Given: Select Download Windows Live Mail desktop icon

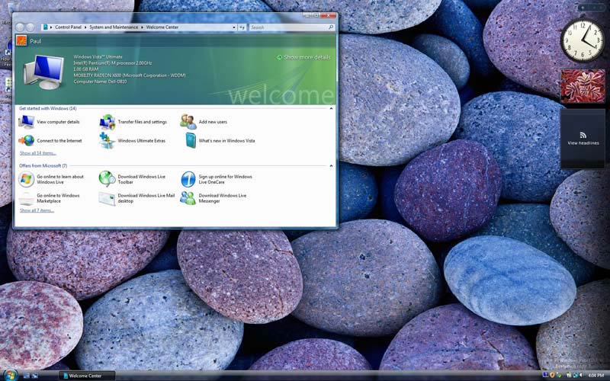Looking at the screenshot, I should point(107,198).
